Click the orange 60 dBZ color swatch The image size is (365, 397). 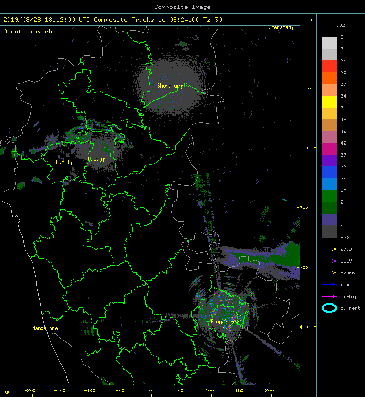pyautogui.click(x=329, y=78)
